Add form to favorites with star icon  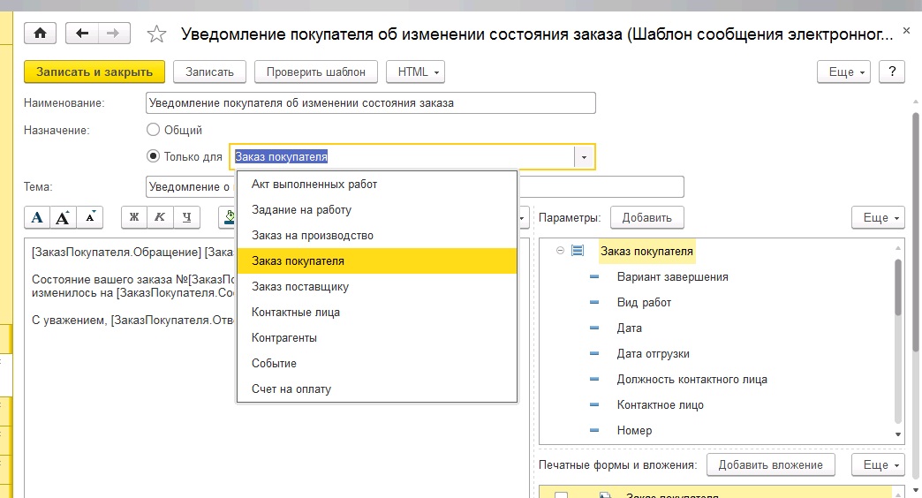[x=156, y=34]
